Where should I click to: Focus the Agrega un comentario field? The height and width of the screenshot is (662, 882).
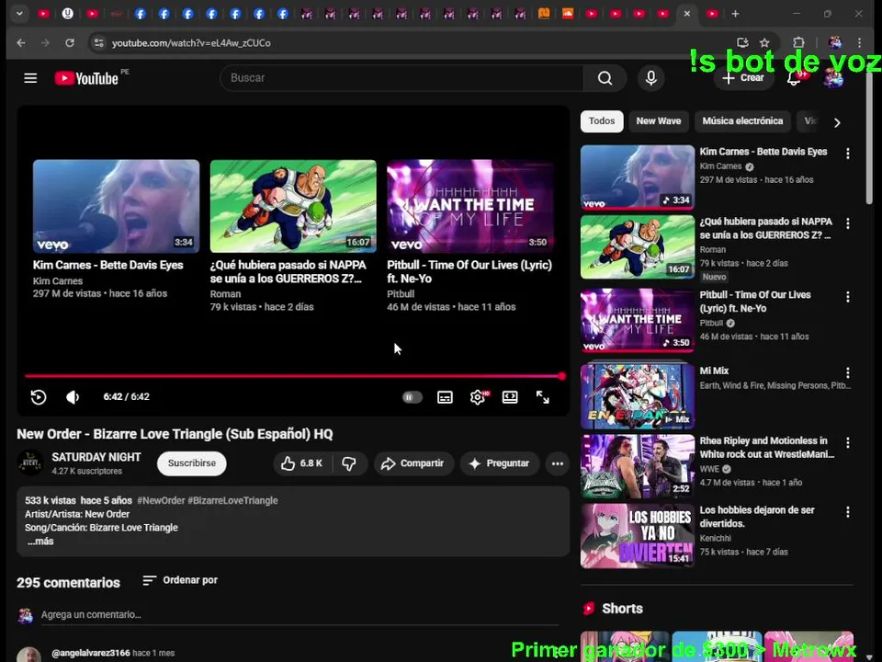click(300, 615)
